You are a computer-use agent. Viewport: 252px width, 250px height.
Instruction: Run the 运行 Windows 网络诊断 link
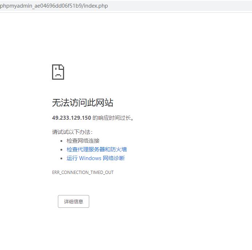(95, 158)
